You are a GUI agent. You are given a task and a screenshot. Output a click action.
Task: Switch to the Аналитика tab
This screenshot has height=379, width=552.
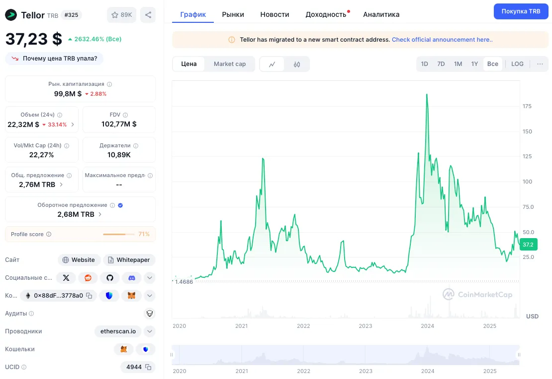(x=381, y=14)
